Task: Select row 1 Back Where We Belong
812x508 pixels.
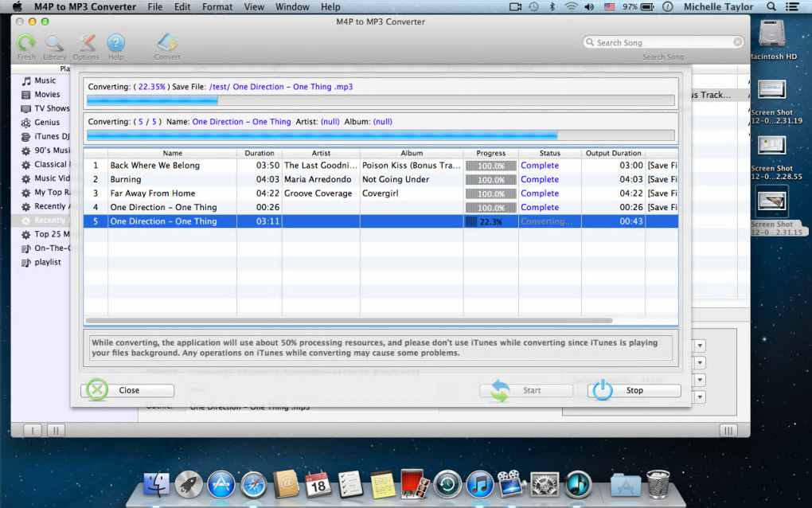Action: 381,166
